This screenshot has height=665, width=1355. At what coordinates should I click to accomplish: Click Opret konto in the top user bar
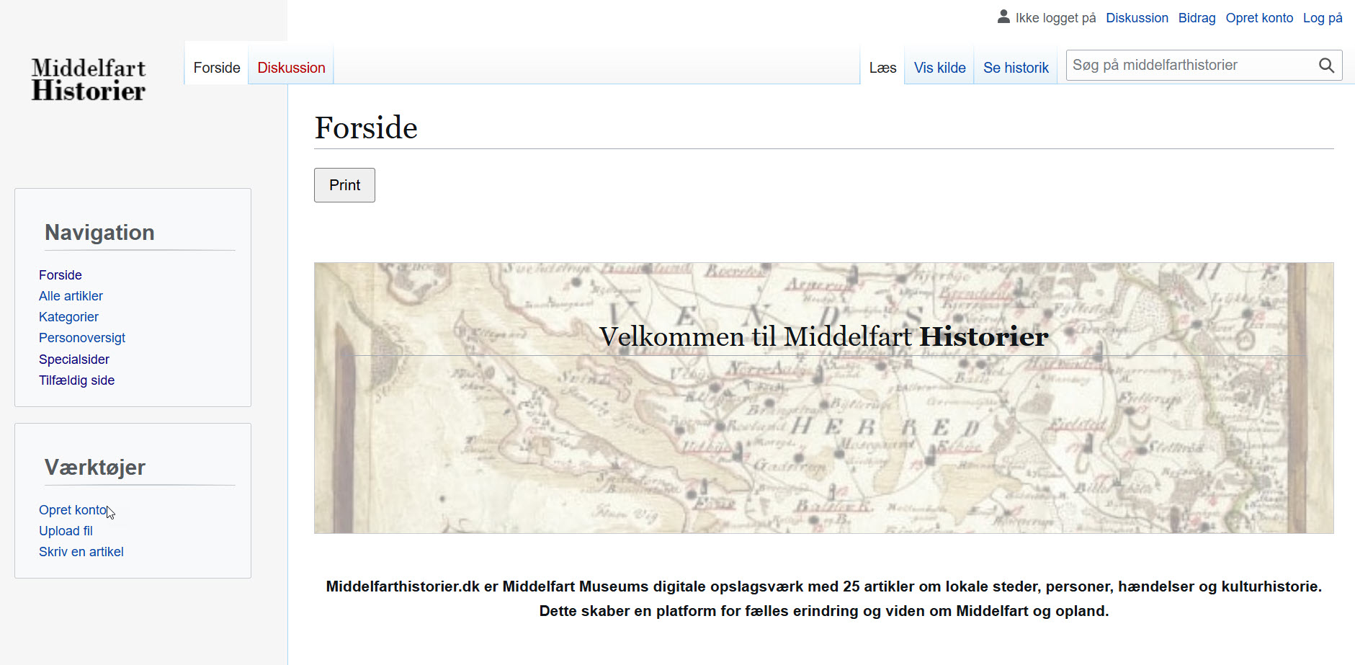coord(1259,18)
